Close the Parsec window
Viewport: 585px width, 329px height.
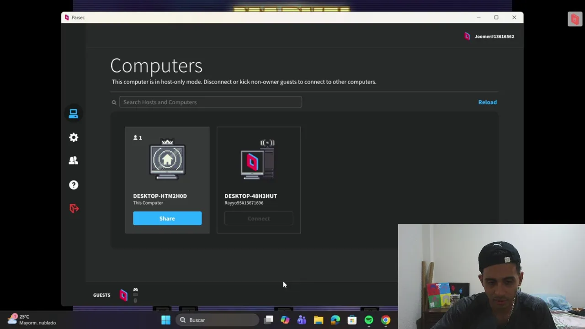tap(514, 17)
